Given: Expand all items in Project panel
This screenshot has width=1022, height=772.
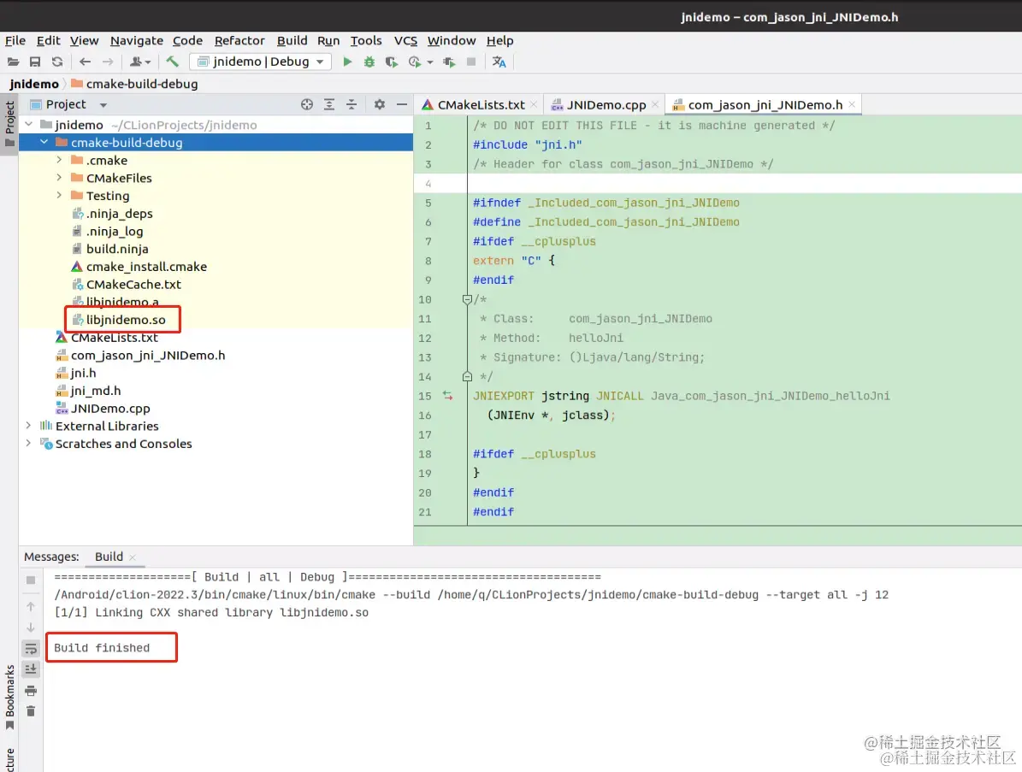Looking at the screenshot, I should 329,104.
